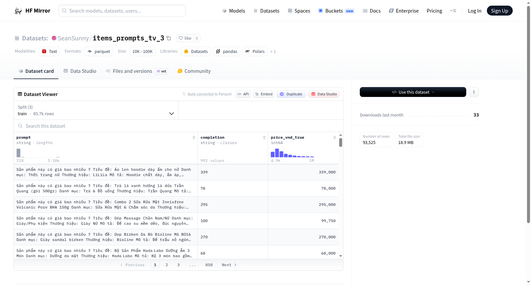This screenshot has width=531, height=285.
Task: Go to page 3 of the table
Action: (x=178, y=265)
